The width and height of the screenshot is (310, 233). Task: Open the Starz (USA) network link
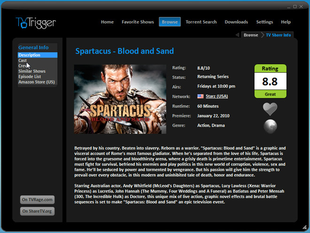click(217, 96)
